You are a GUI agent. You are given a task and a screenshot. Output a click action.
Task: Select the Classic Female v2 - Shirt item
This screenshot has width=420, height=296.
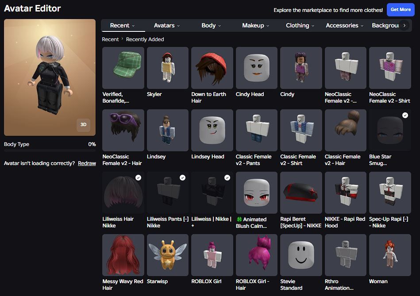(301, 130)
